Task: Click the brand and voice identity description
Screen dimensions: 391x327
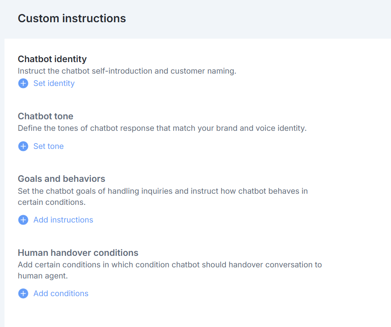Action: click(x=162, y=128)
